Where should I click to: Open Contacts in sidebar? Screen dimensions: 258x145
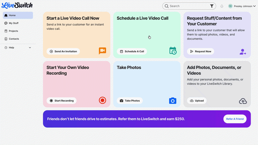pos(18,39)
